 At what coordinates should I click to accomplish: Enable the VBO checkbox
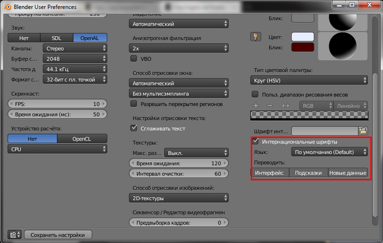pos(133,59)
